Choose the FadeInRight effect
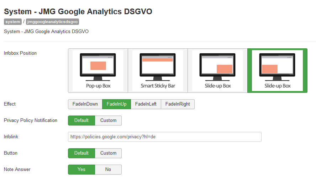The width and height of the screenshot is (316, 187). 178,104
